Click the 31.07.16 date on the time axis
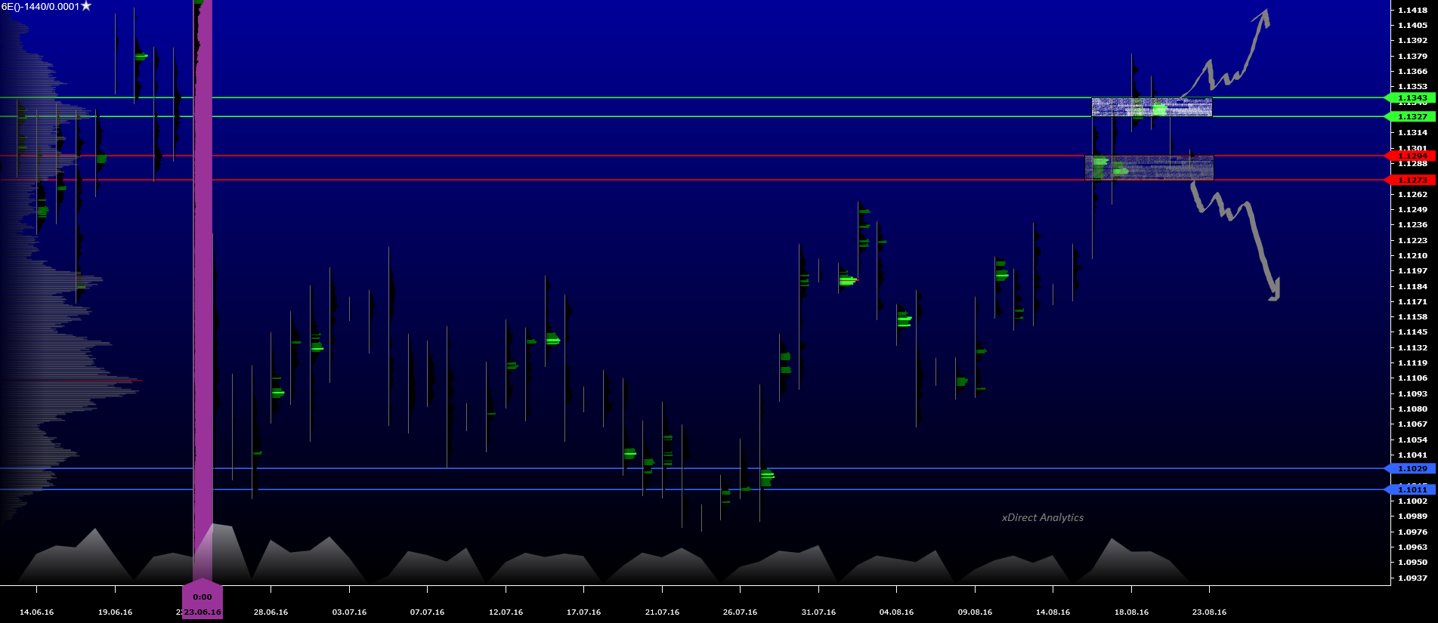1438x623 pixels. [818, 612]
